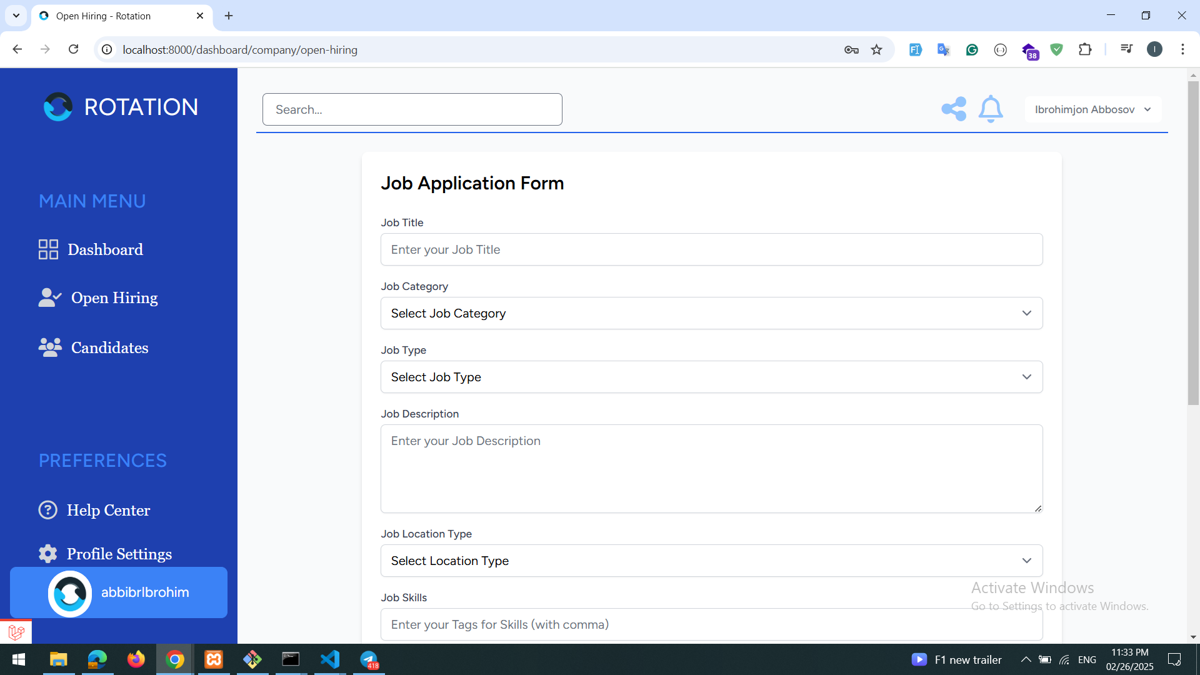
Task: Open the Select Job Type dropdown
Action: [x=711, y=377]
